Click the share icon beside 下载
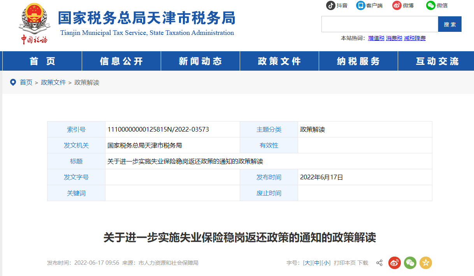 (x=379, y=263)
